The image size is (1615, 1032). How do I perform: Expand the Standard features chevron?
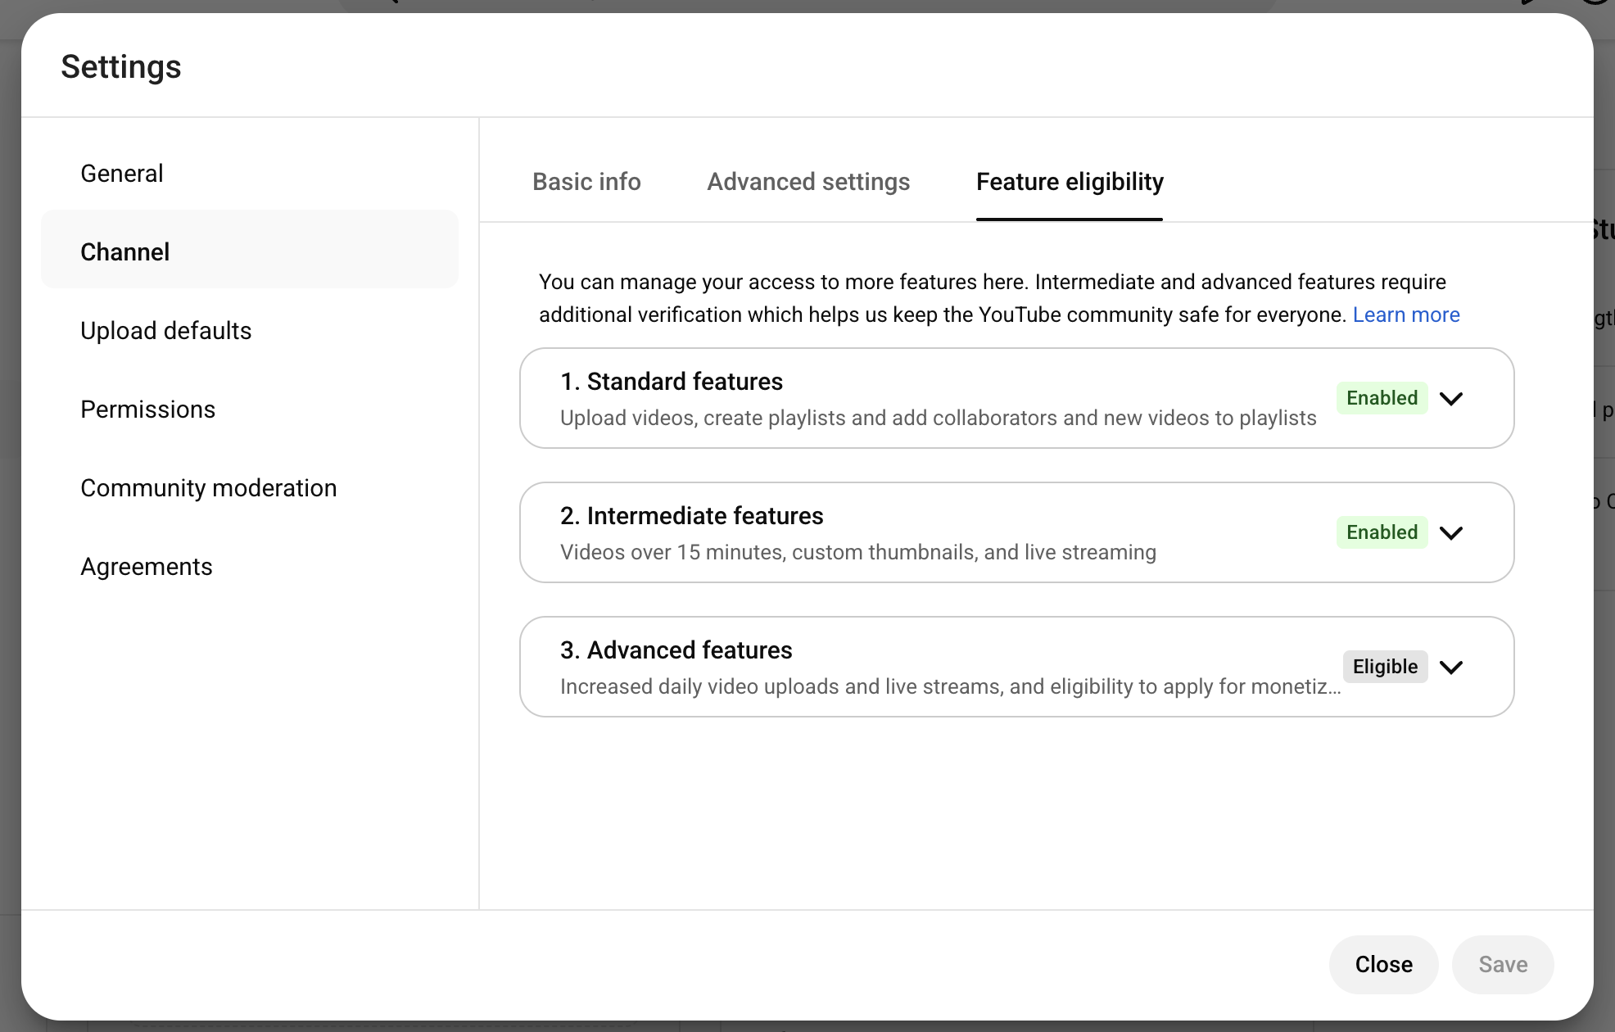tap(1451, 399)
